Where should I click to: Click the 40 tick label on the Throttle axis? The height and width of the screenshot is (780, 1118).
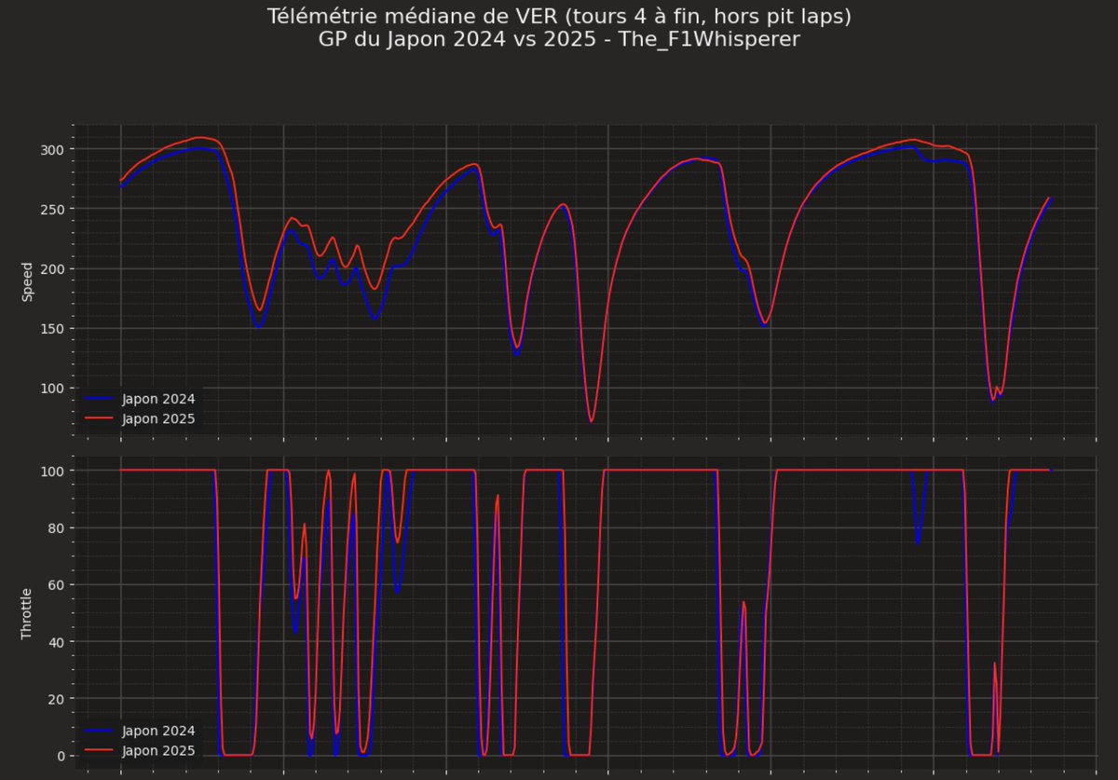click(54, 642)
